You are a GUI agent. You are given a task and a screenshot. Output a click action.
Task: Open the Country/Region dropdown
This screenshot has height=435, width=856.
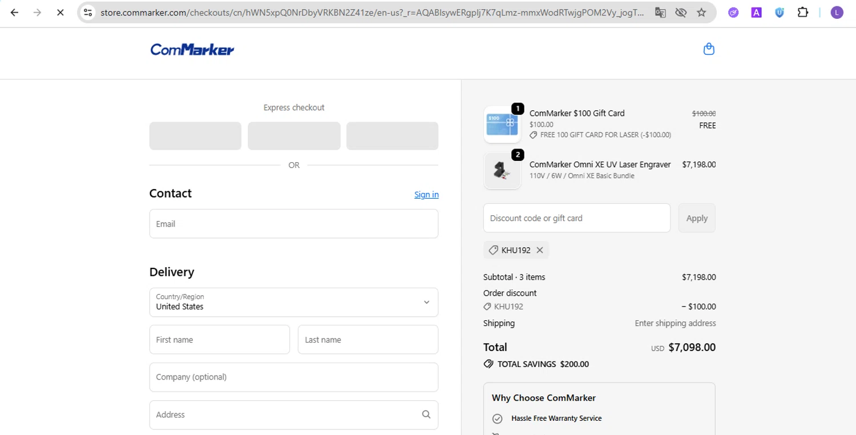[294, 302]
